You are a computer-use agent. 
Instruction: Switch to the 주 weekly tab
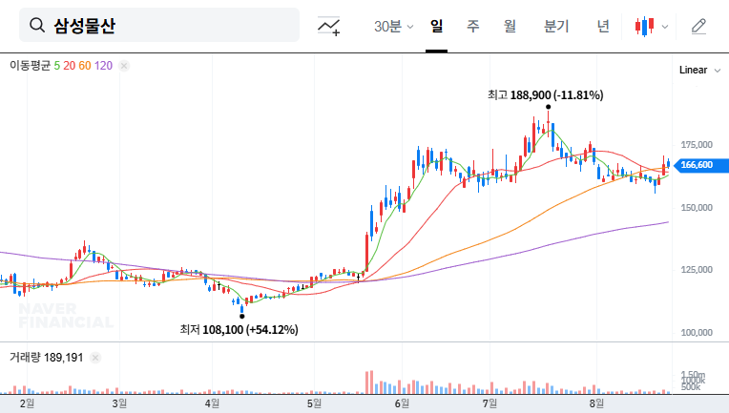pos(473,26)
